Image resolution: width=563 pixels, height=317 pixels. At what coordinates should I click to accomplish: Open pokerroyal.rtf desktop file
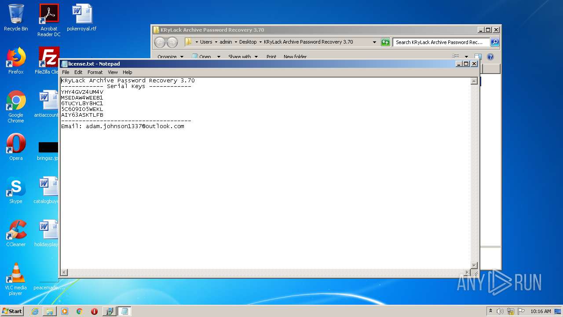tap(82, 18)
